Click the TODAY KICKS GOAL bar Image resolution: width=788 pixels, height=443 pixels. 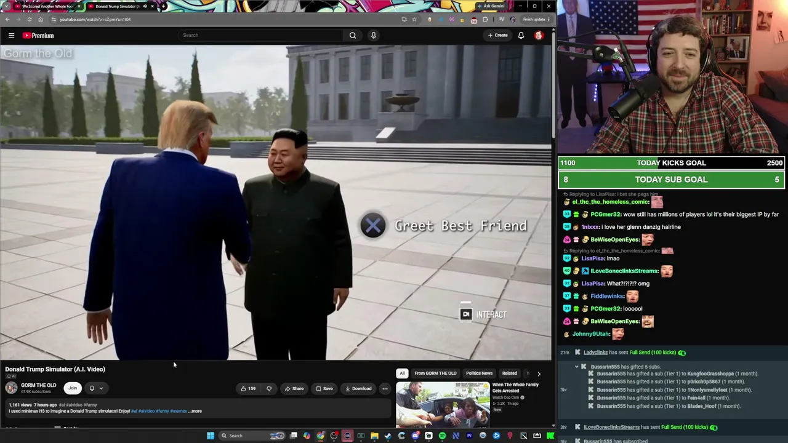672,163
